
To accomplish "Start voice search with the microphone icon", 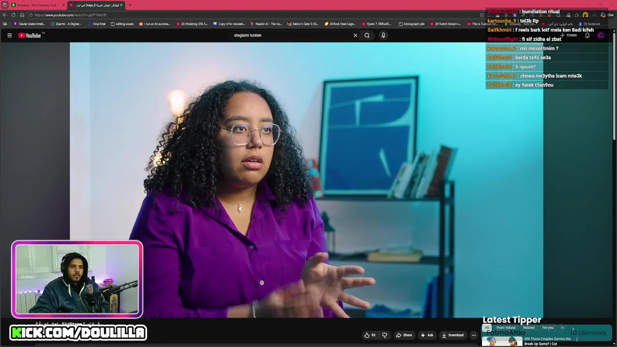I will [x=383, y=35].
